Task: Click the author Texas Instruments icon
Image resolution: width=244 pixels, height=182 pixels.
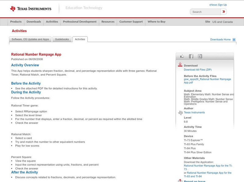Action: pos(180,113)
